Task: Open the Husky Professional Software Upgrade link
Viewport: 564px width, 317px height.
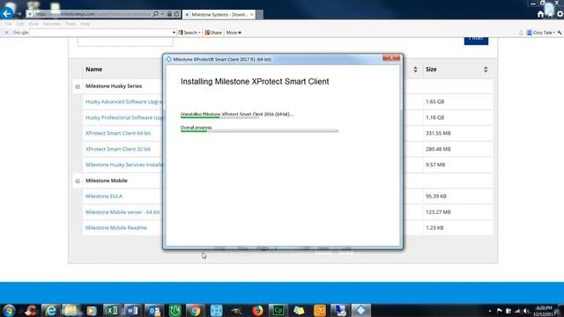Action: tap(123, 117)
